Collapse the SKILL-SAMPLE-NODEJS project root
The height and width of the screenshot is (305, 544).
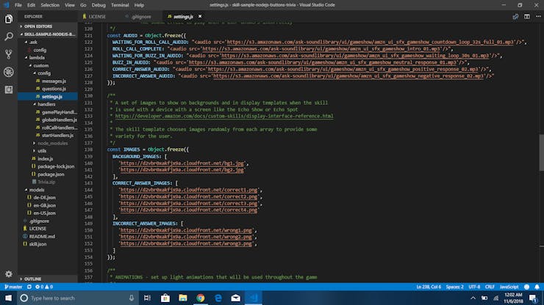point(48,34)
